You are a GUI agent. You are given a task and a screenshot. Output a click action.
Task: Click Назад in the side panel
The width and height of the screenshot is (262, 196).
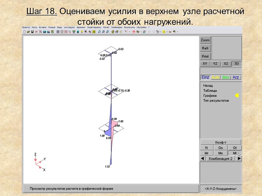208,86
